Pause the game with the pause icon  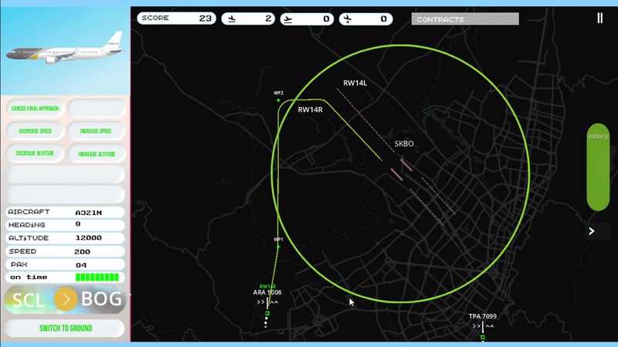coord(599,18)
